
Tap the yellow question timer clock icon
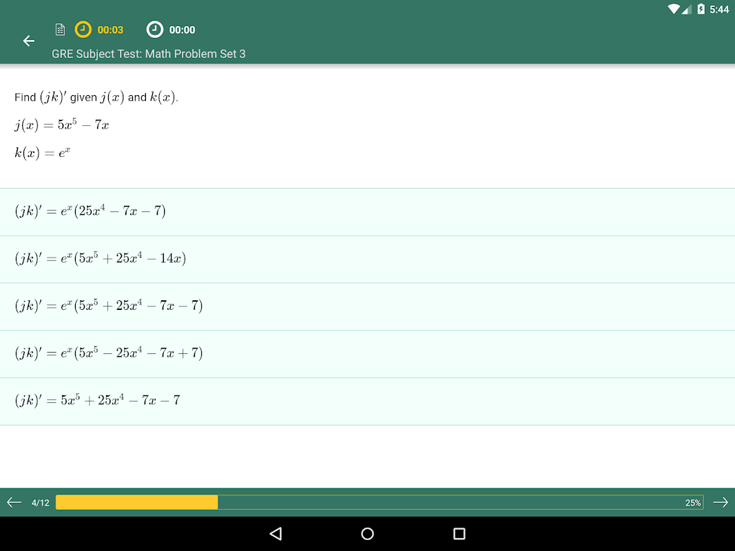click(83, 30)
